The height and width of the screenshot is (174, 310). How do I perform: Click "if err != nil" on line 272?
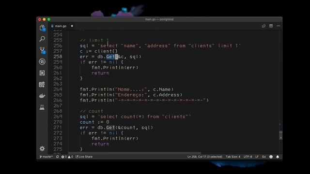point(99,133)
